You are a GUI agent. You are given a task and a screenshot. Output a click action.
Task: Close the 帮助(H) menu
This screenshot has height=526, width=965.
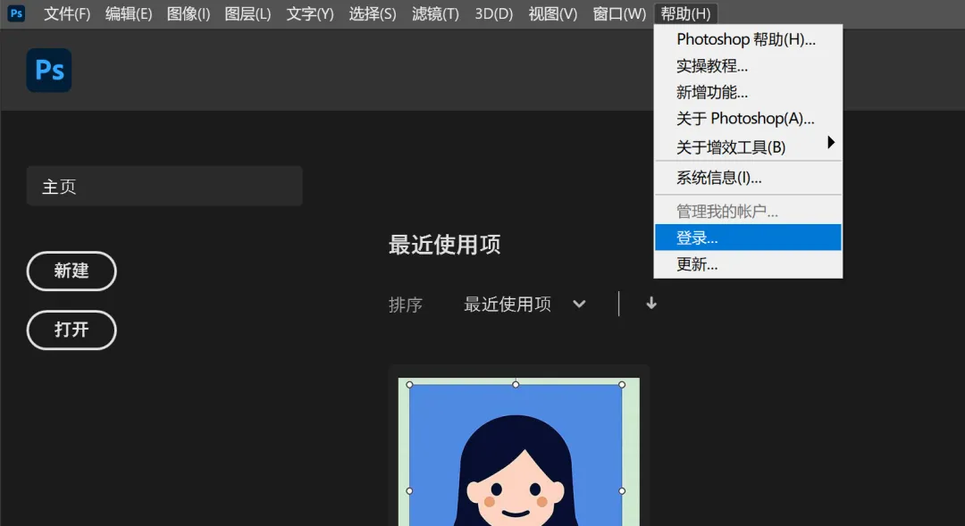coord(685,13)
